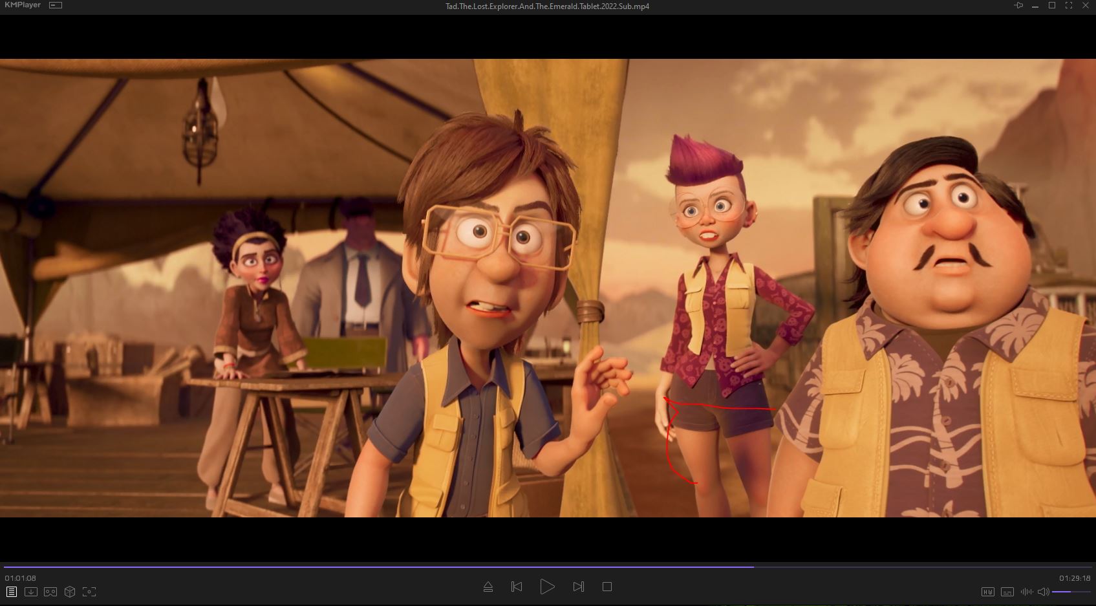Skip to the next track
The image size is (1096, 606).
click(579, 587)
